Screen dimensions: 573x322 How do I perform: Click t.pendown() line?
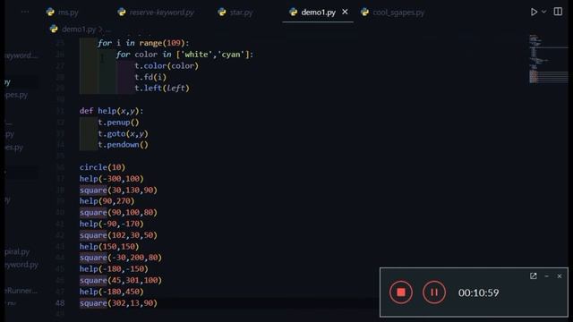[x=123, y=145]
